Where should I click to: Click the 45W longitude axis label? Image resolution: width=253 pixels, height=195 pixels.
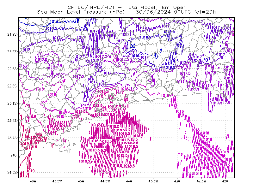[81, 181]
